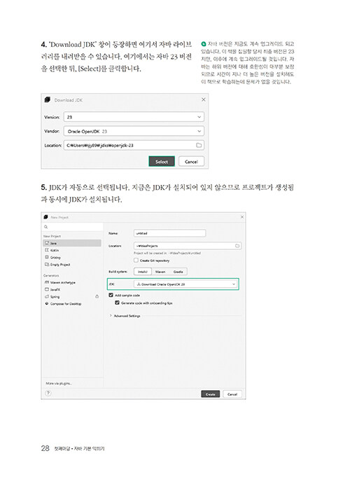
Task: Open the Vendor dropdown Oracle OpenJDK
Action: click(134, 132)
